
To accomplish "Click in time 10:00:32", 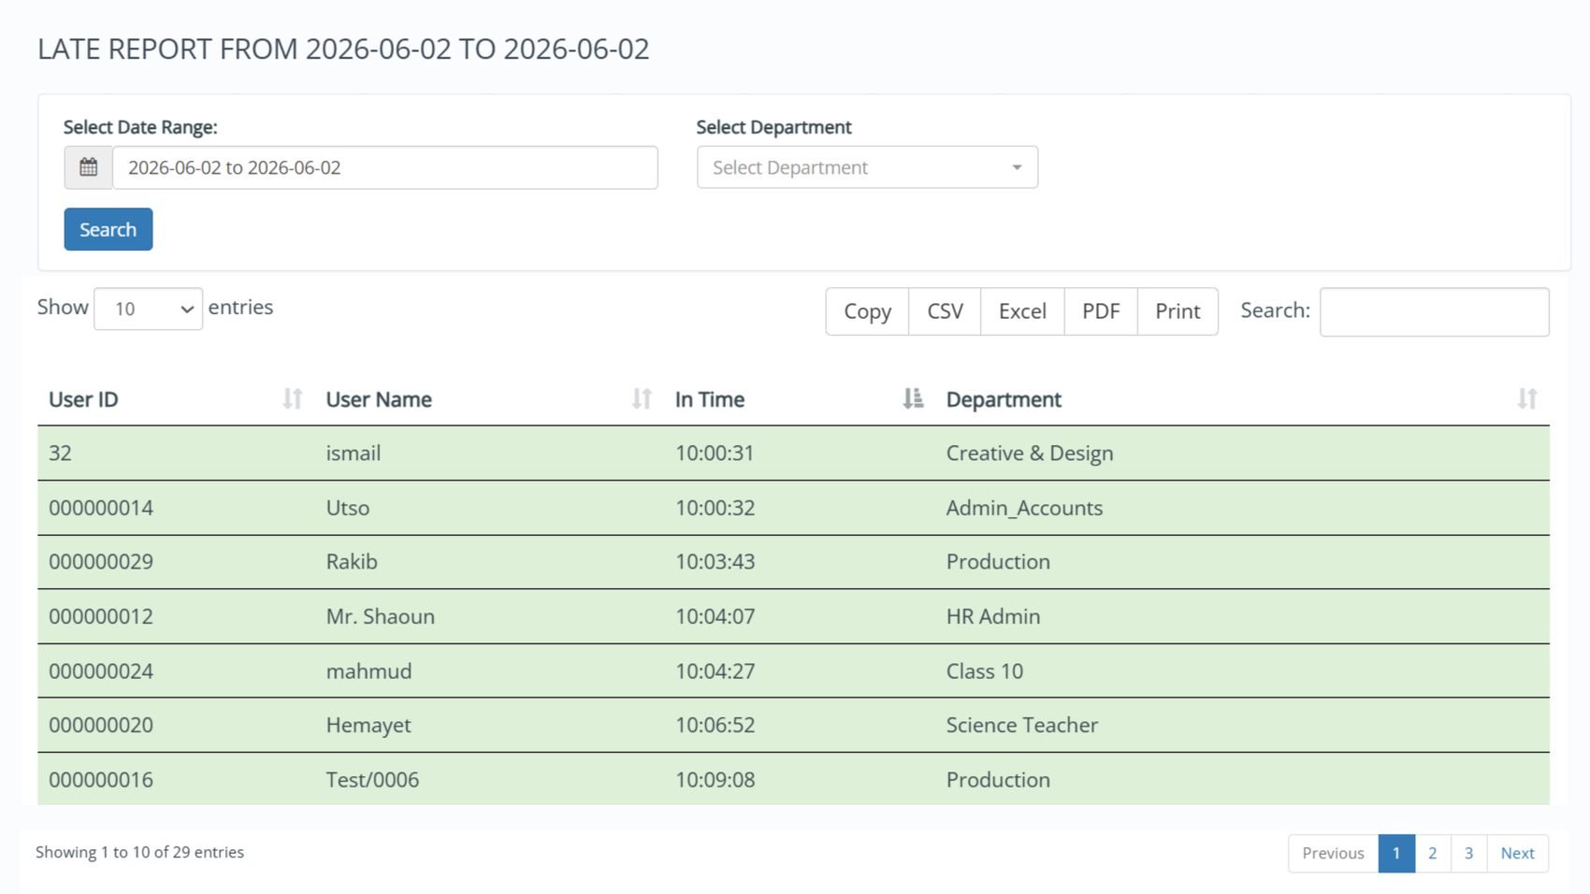I will (x=715, y=508).
